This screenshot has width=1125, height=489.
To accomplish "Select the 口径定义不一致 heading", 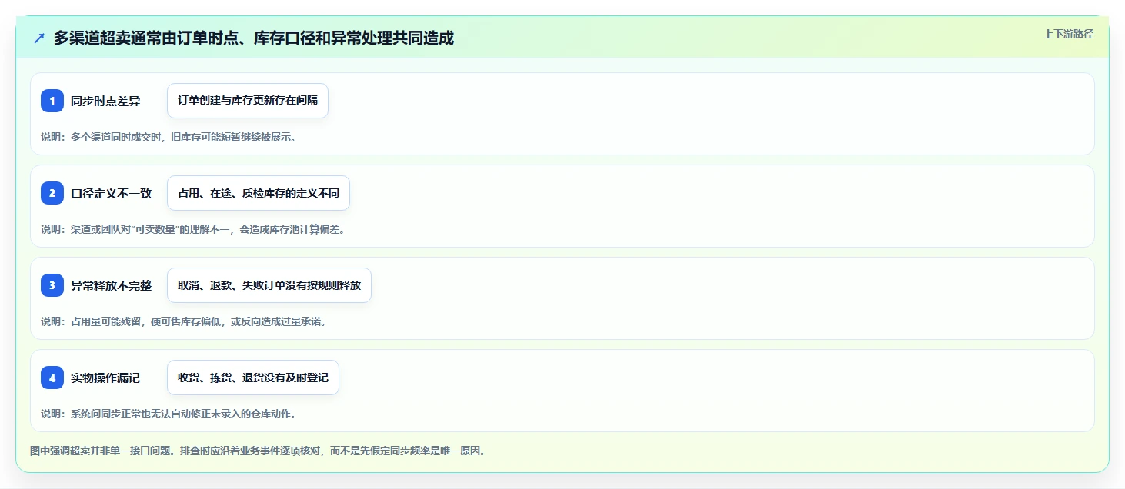I will (112, 193).
